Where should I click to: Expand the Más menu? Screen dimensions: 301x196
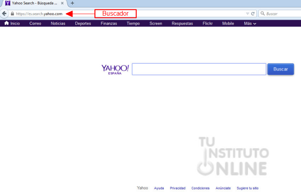click(250, 23)
